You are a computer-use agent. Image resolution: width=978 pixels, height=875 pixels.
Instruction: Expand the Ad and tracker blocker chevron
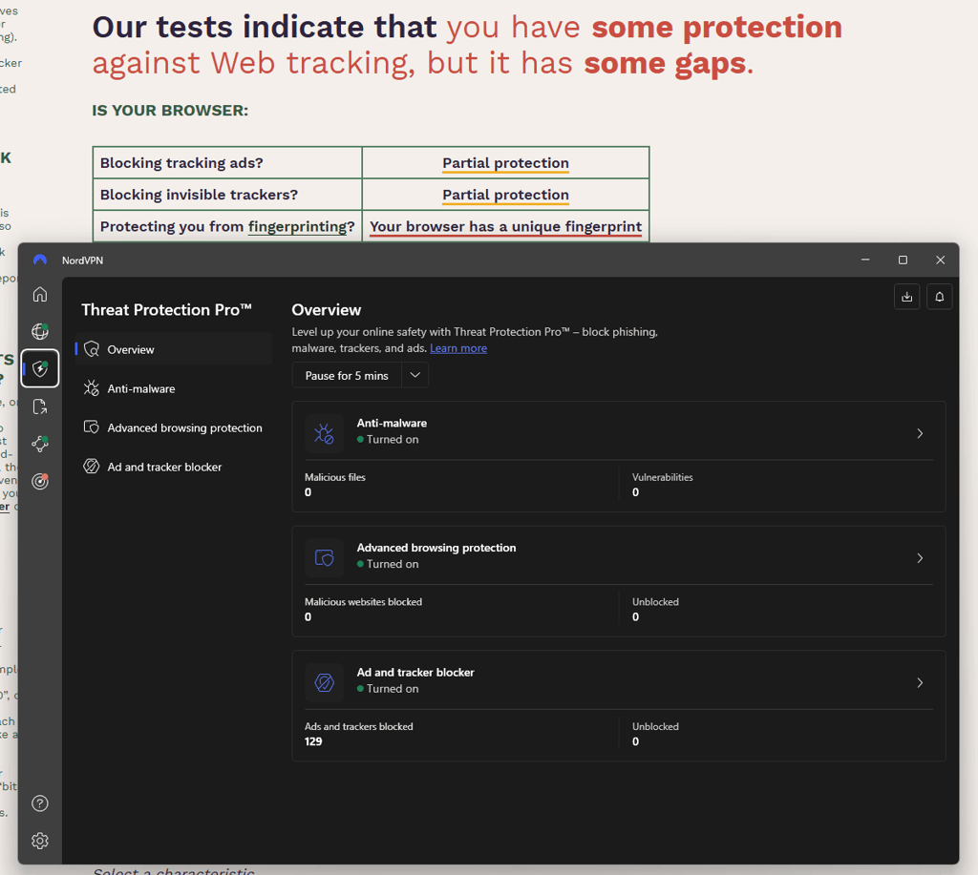pos(920,682)
